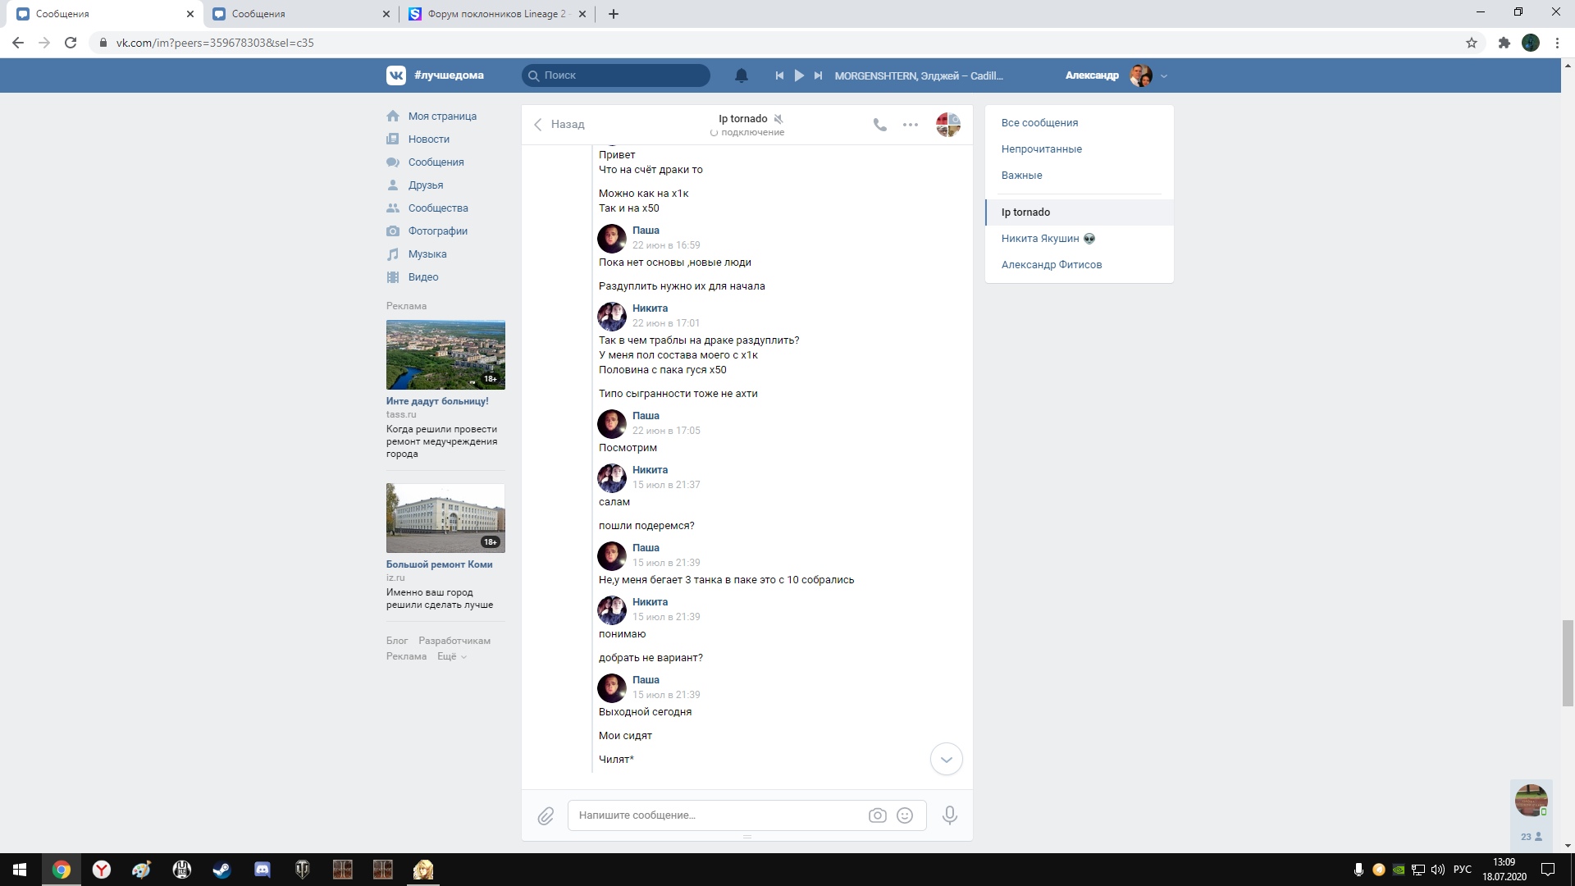Expand the Ещё footer dropdown
Image resolution: width=1575 pixels, height=886 pixels.
(x=451, y=656)
